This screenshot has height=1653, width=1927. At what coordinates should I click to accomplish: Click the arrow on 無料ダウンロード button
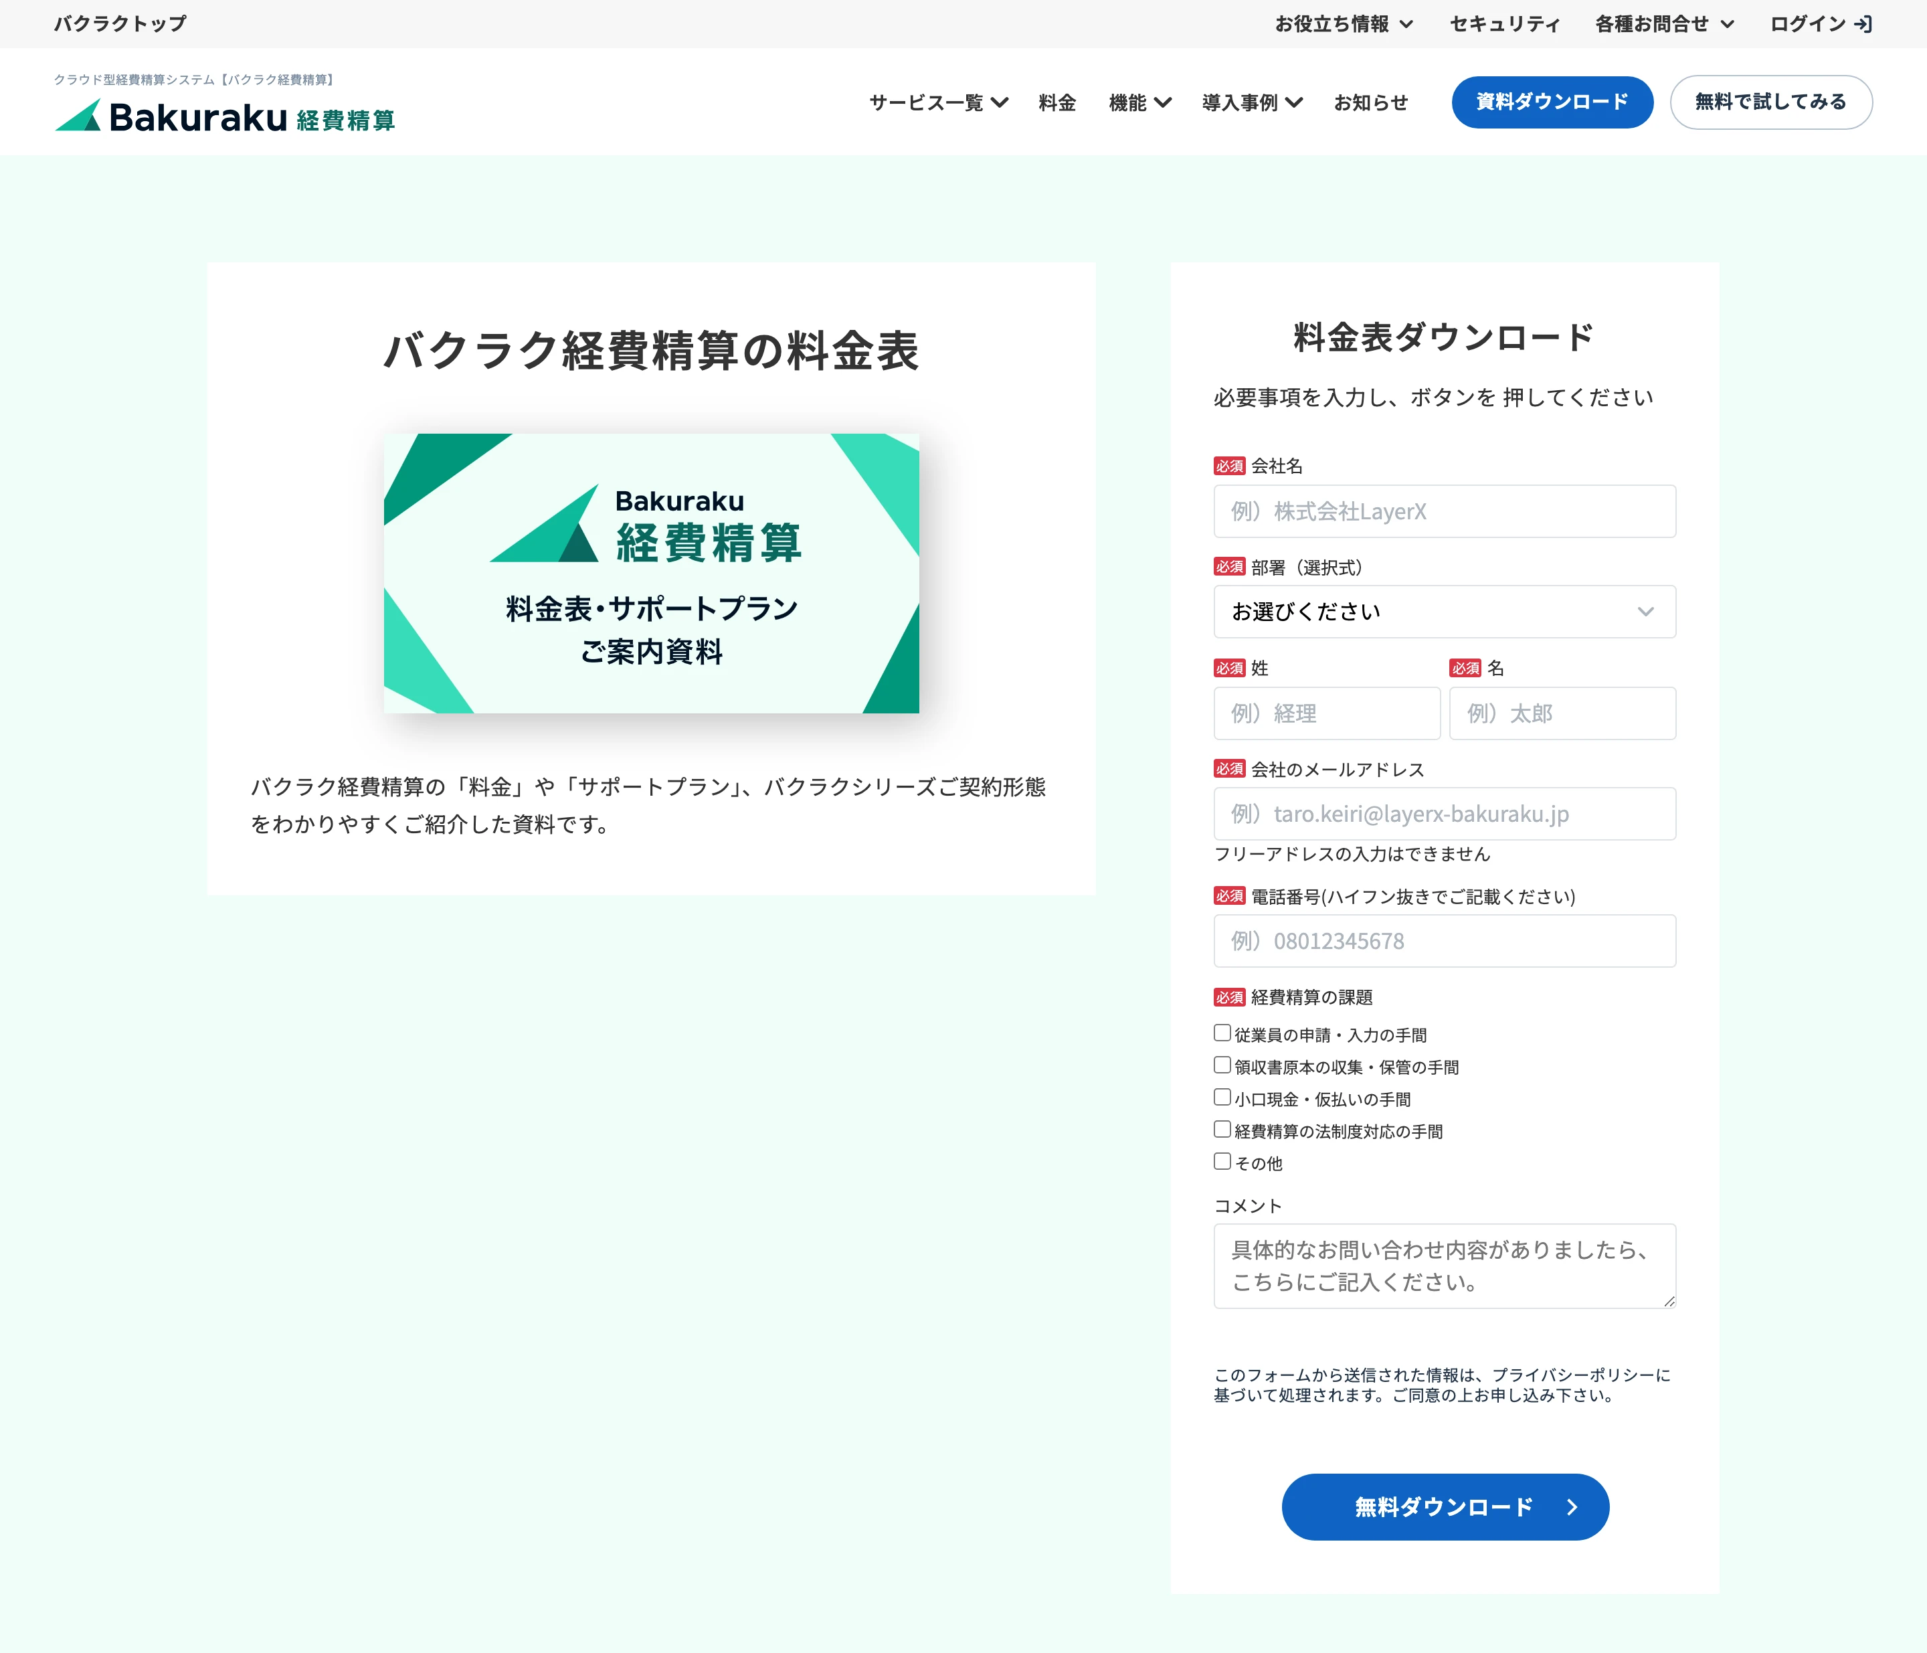coord(1572,1507)
